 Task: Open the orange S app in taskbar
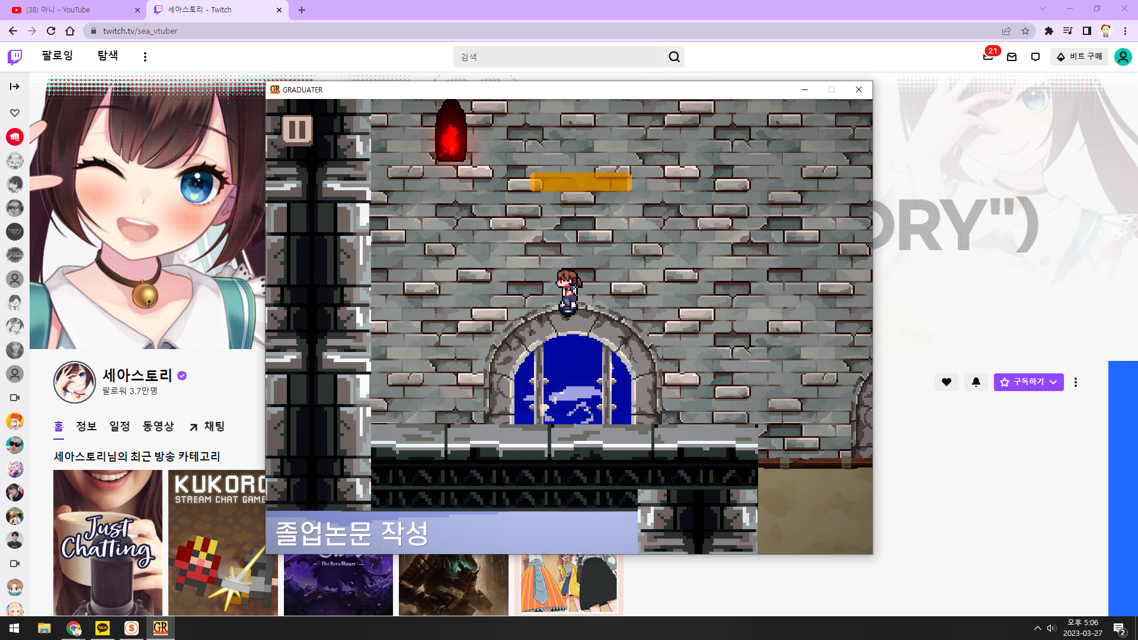coord(132,628)
